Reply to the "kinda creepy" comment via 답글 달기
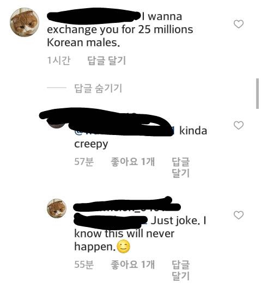 181,168
